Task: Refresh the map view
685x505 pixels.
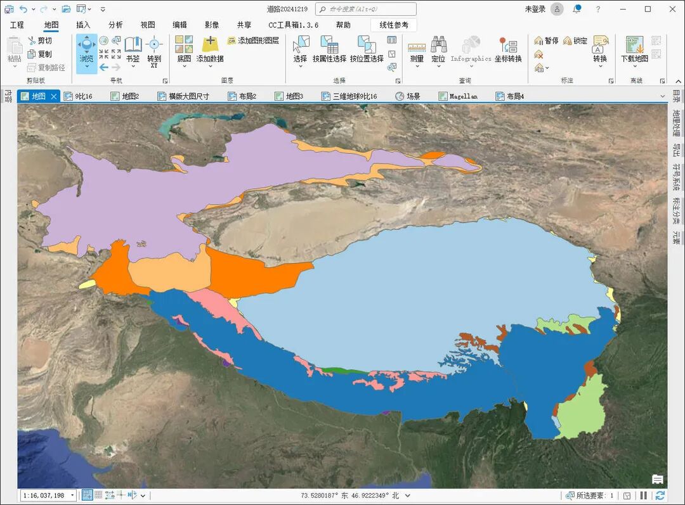Action: pos(660,495)
